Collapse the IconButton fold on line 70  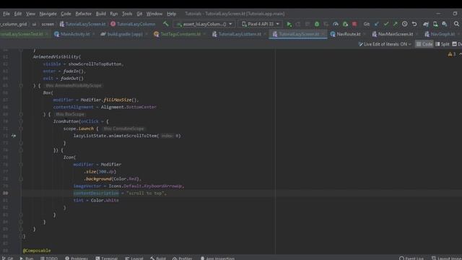(x=21, y=121)
